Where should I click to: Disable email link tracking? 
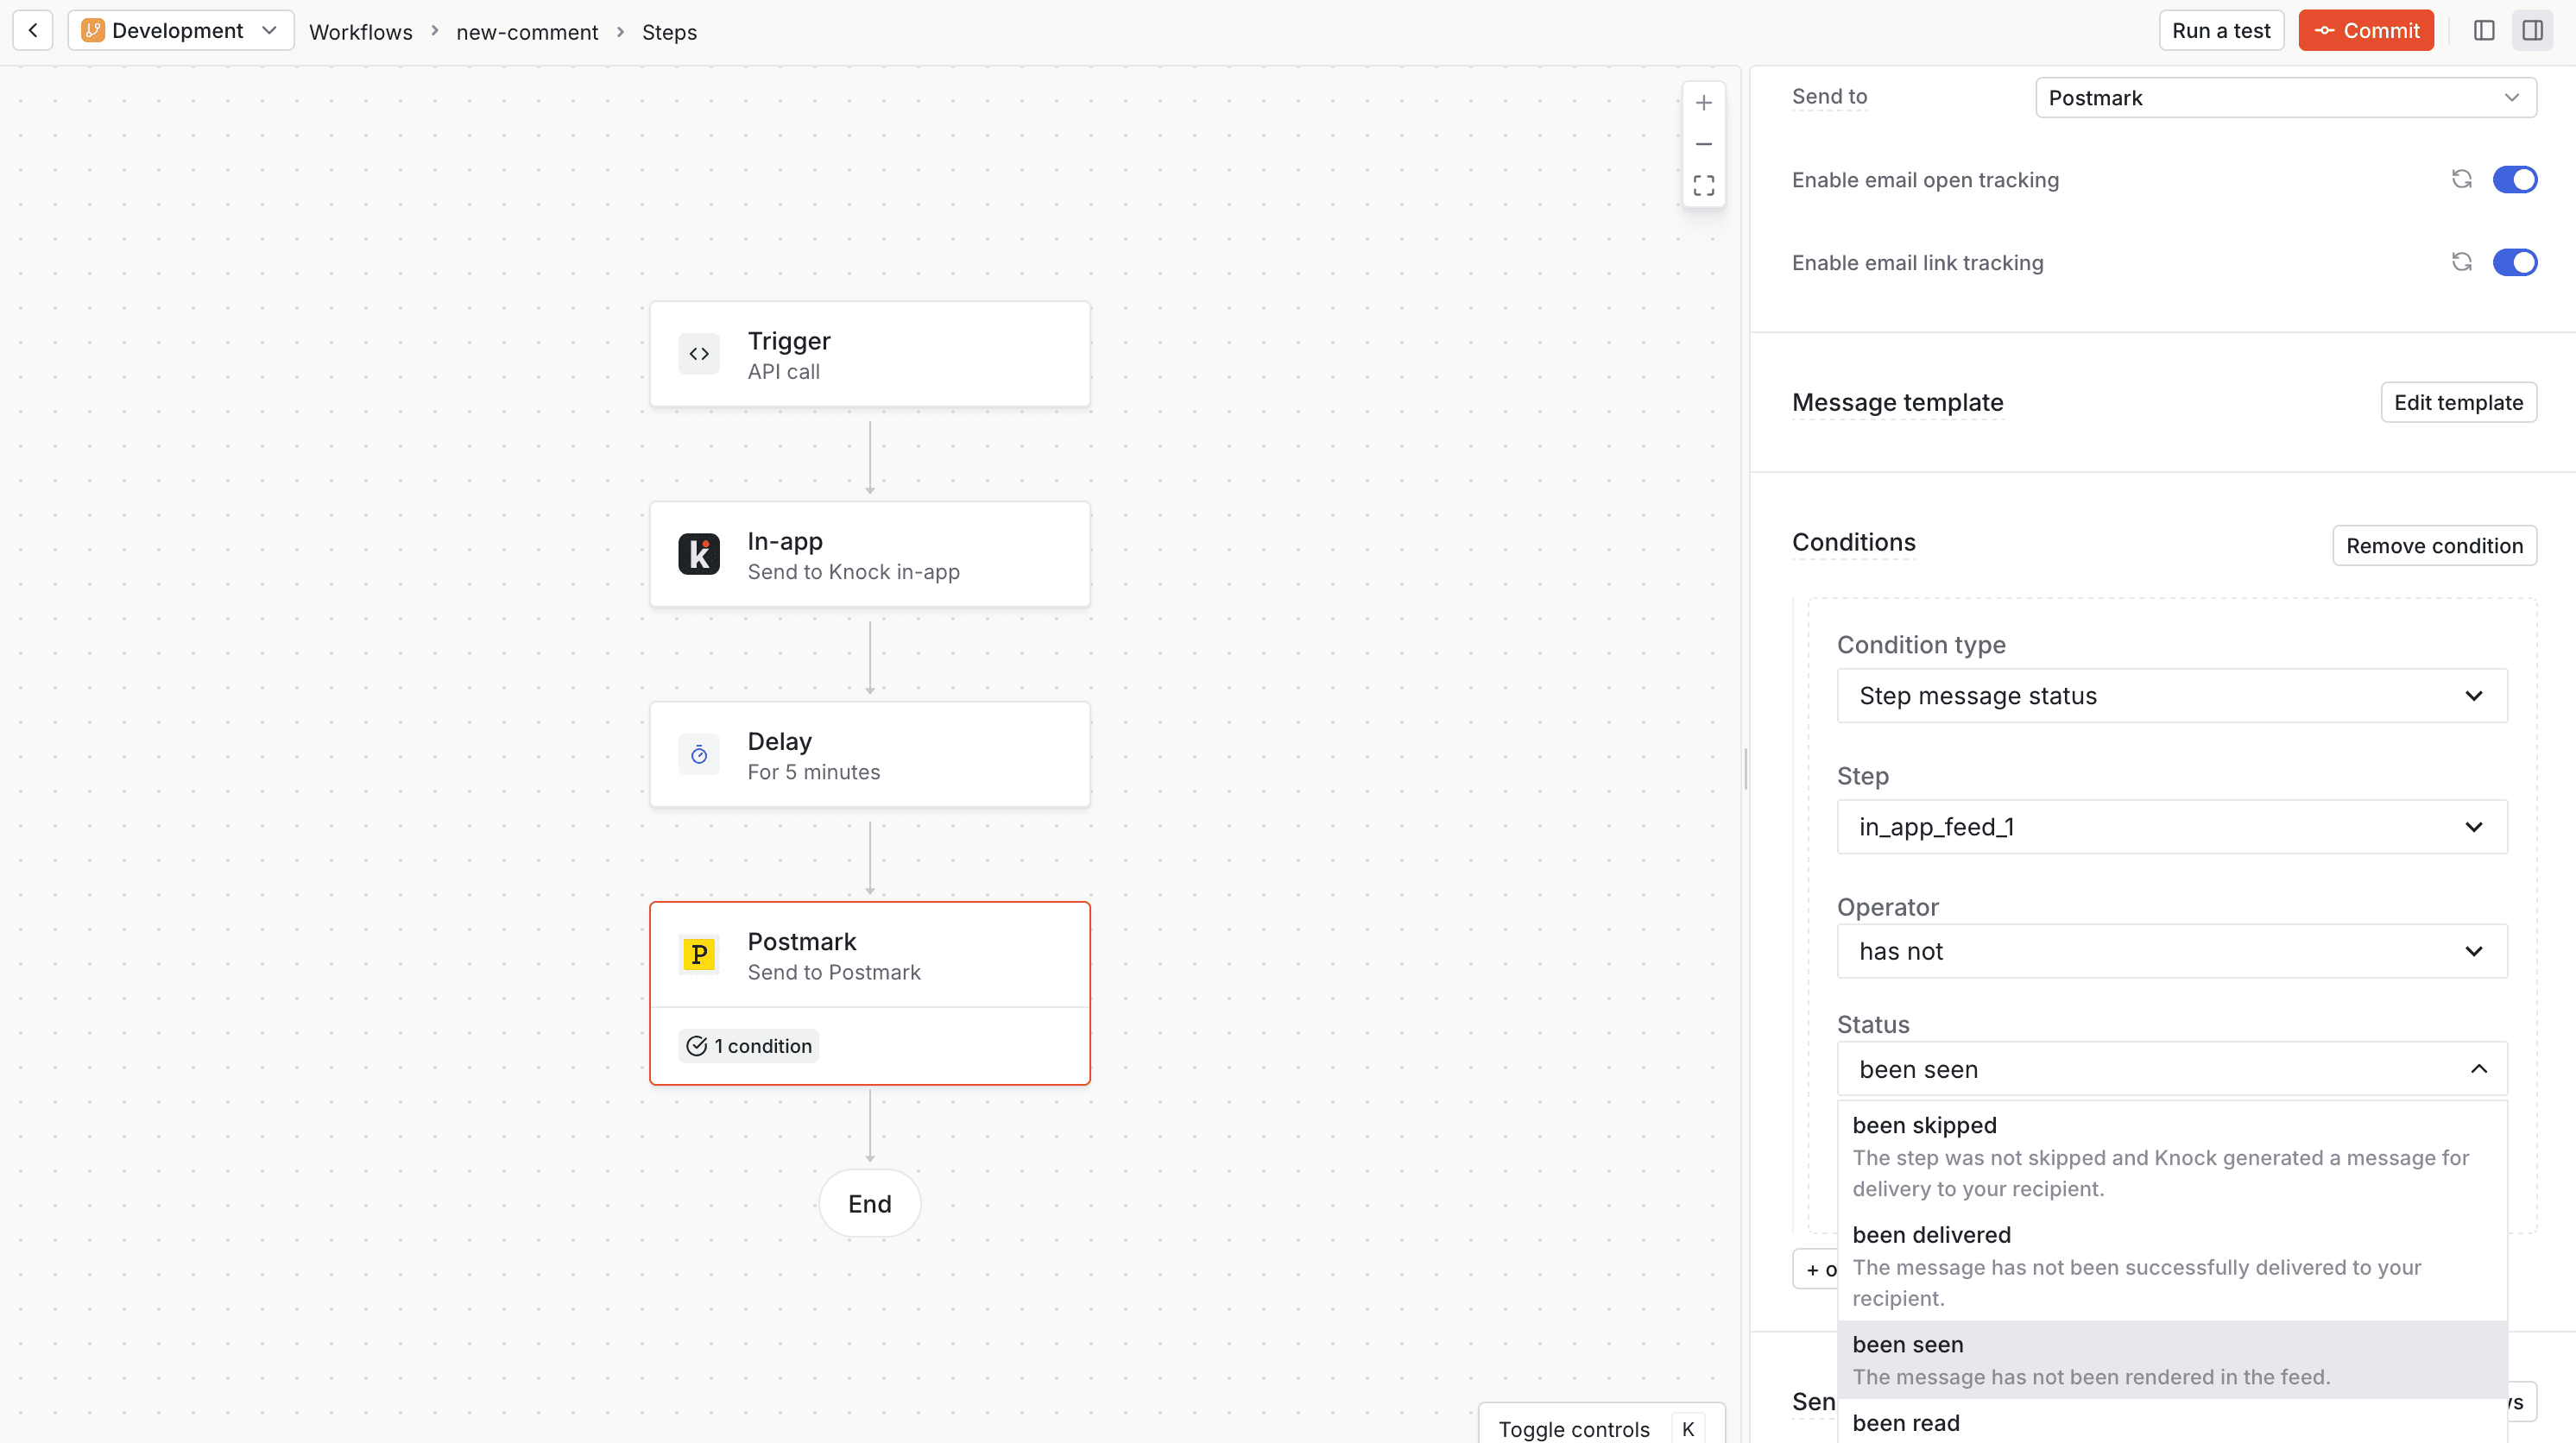[x=2516, y=262]
